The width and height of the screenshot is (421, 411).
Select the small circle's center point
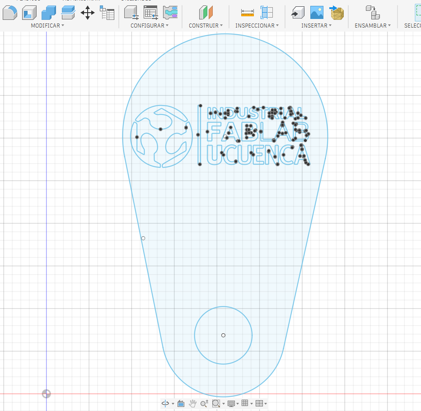[x=224, y=335]
